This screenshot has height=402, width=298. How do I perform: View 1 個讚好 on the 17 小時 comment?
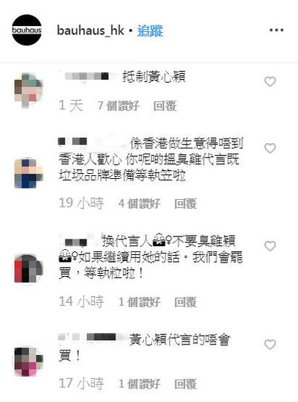[x=139, y=384]
